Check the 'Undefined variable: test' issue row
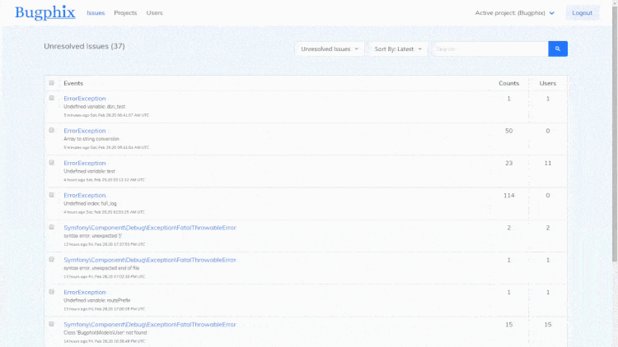 (x=51, y=163)
